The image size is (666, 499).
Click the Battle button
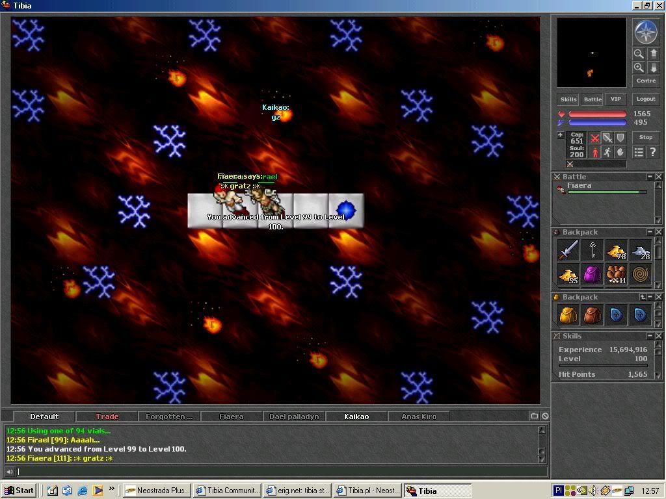coord(593,99)
